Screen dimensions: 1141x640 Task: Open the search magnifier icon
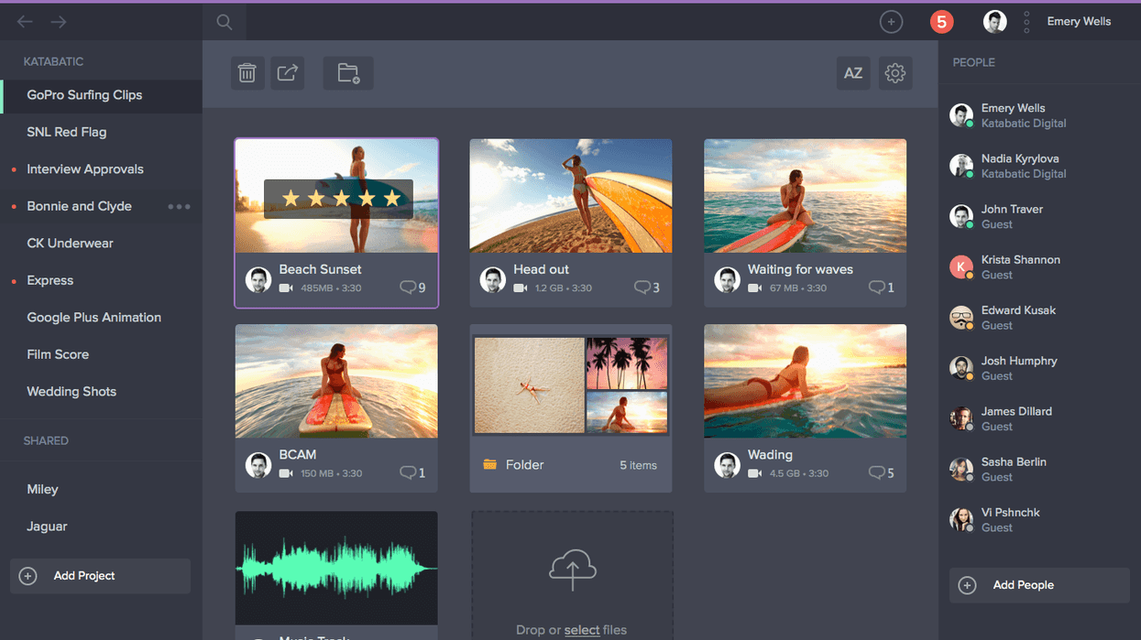pyautogui.click(x=225, y=22)
